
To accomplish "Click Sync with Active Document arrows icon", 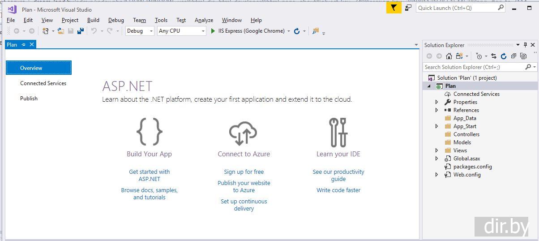I will point(494,56).
